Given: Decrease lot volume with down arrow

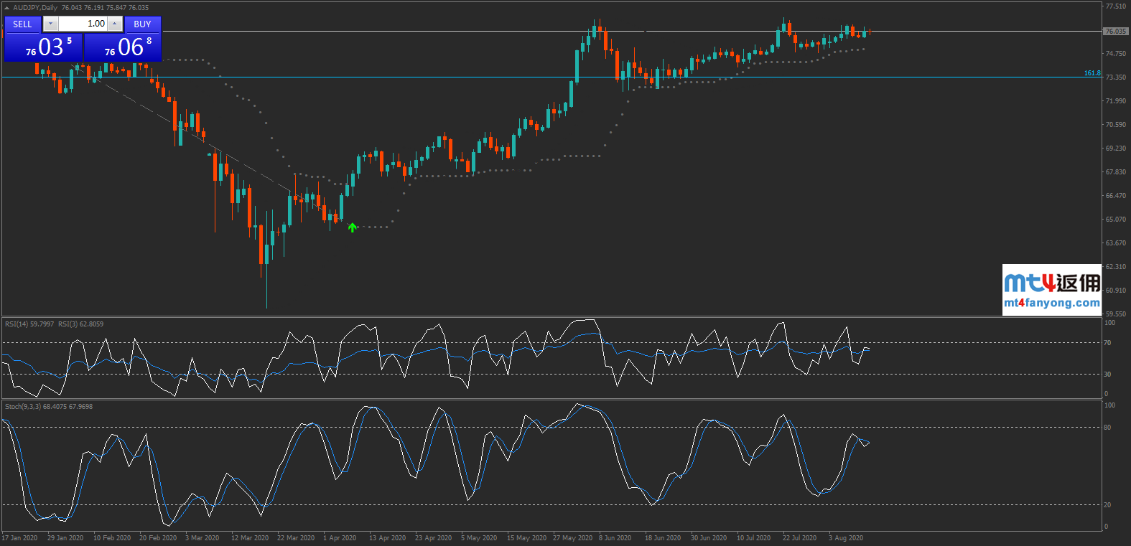Looking at the screenshot, I should pyautogui.click(x=50, y=24).
